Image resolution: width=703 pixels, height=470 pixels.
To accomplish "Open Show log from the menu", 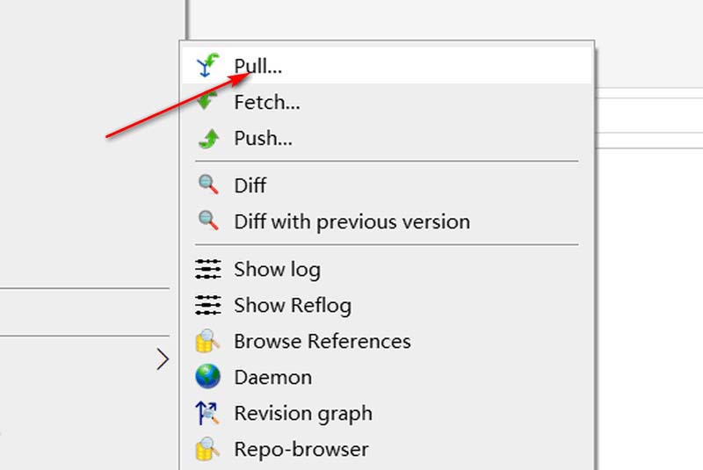I will click(277, 269).
